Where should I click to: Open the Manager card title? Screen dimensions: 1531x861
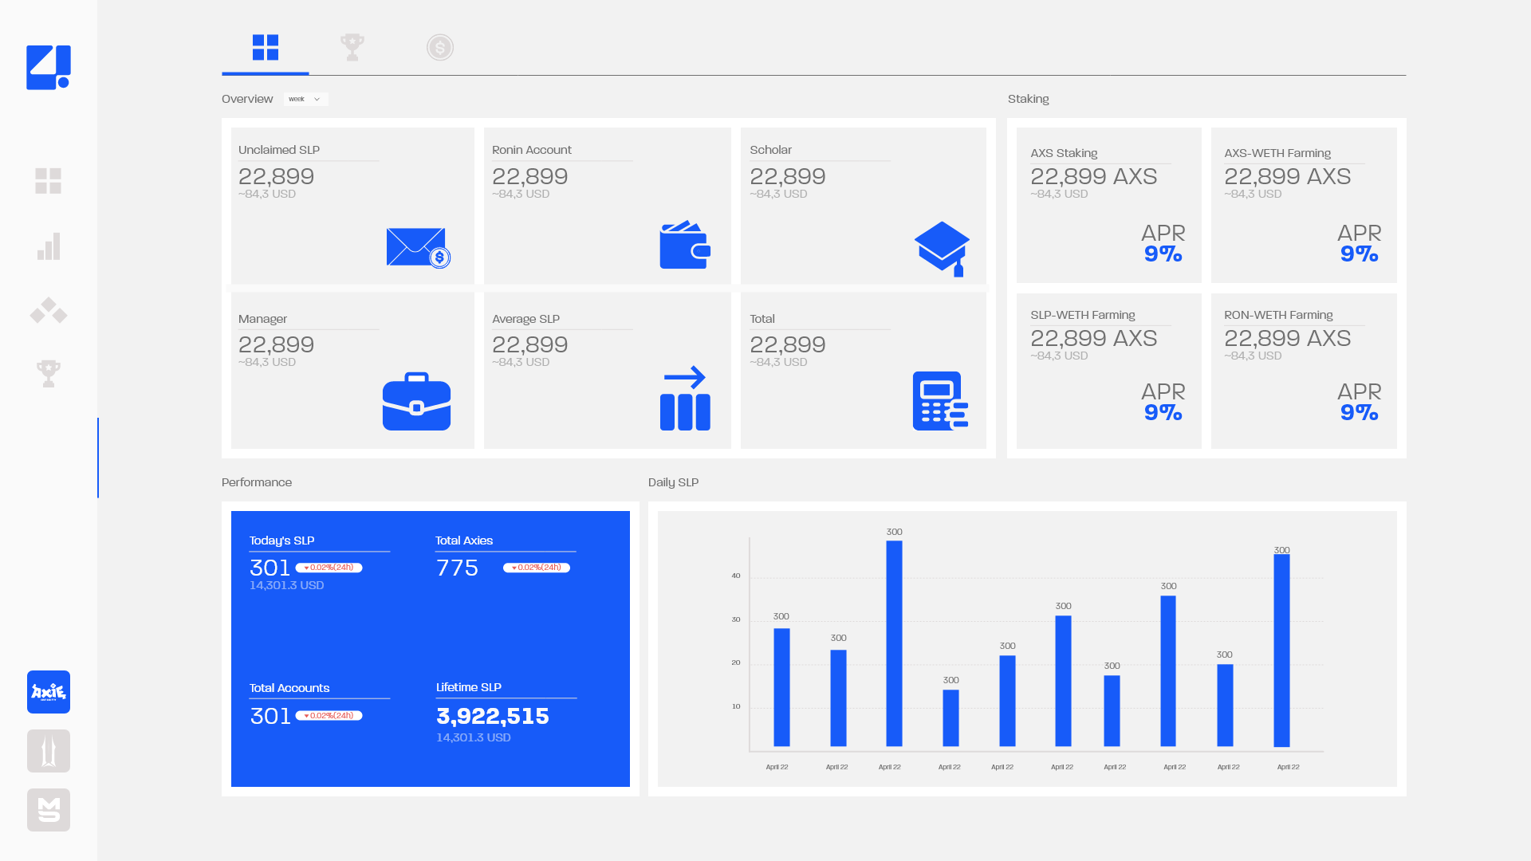click(262, 319)
